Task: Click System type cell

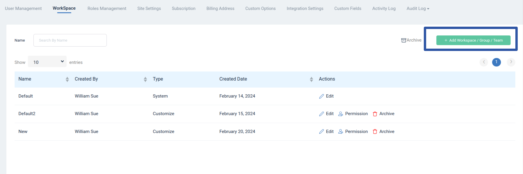Action: [160, 96]
